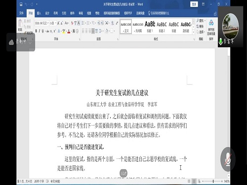247x185 pixels.
Task: Click the numbered list icon
Action: click(x=88, y=23)
